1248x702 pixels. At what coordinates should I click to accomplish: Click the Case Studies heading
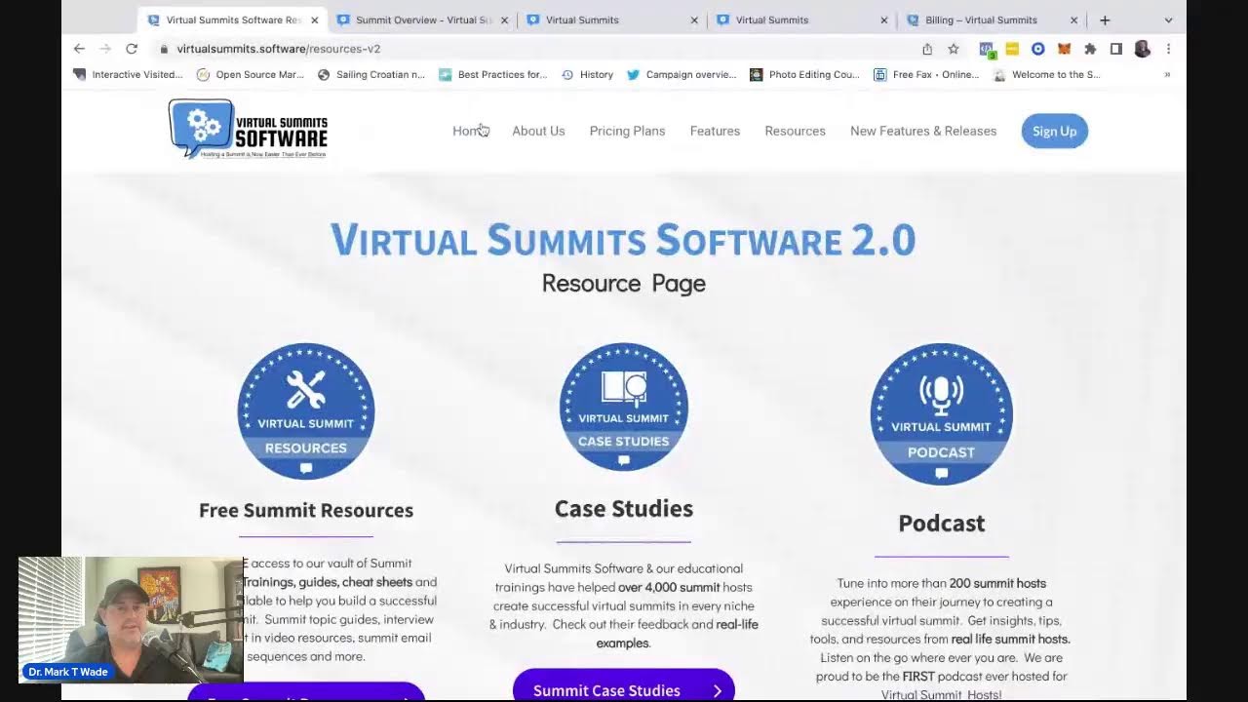(624, 508)
